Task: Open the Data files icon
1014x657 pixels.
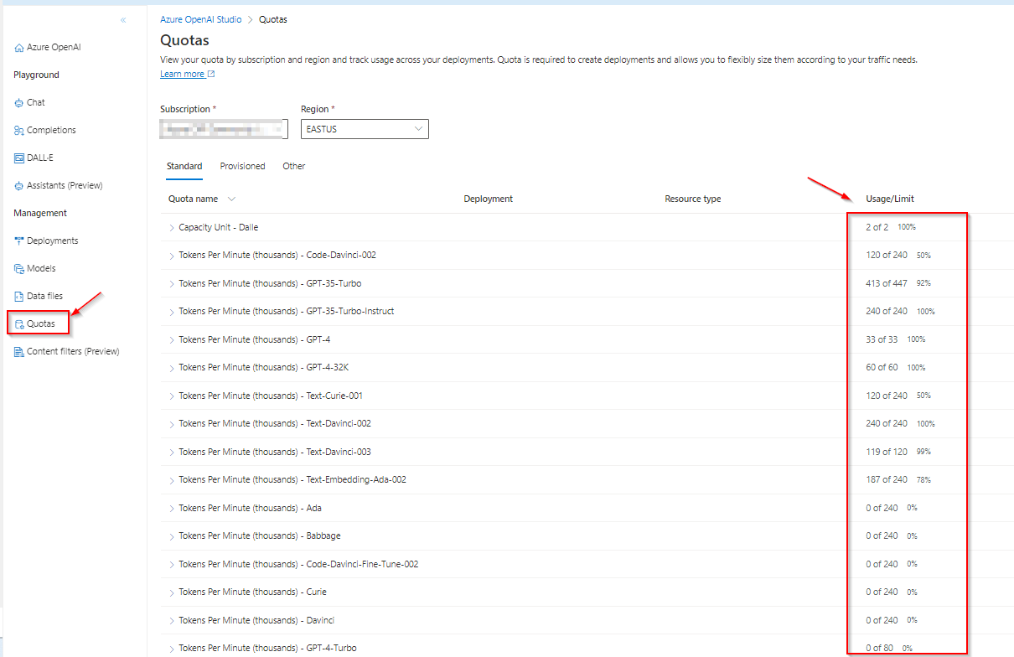Action: pos(19,296)
